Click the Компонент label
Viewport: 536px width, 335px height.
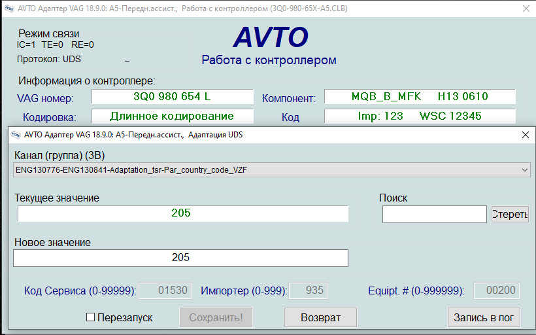pyautogui.click(x=289, y=99)
